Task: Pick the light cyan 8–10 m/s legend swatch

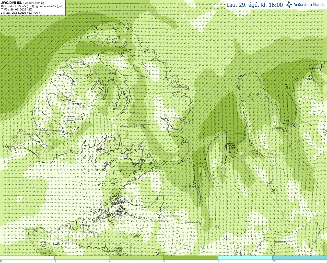Action: coord(245,258)
